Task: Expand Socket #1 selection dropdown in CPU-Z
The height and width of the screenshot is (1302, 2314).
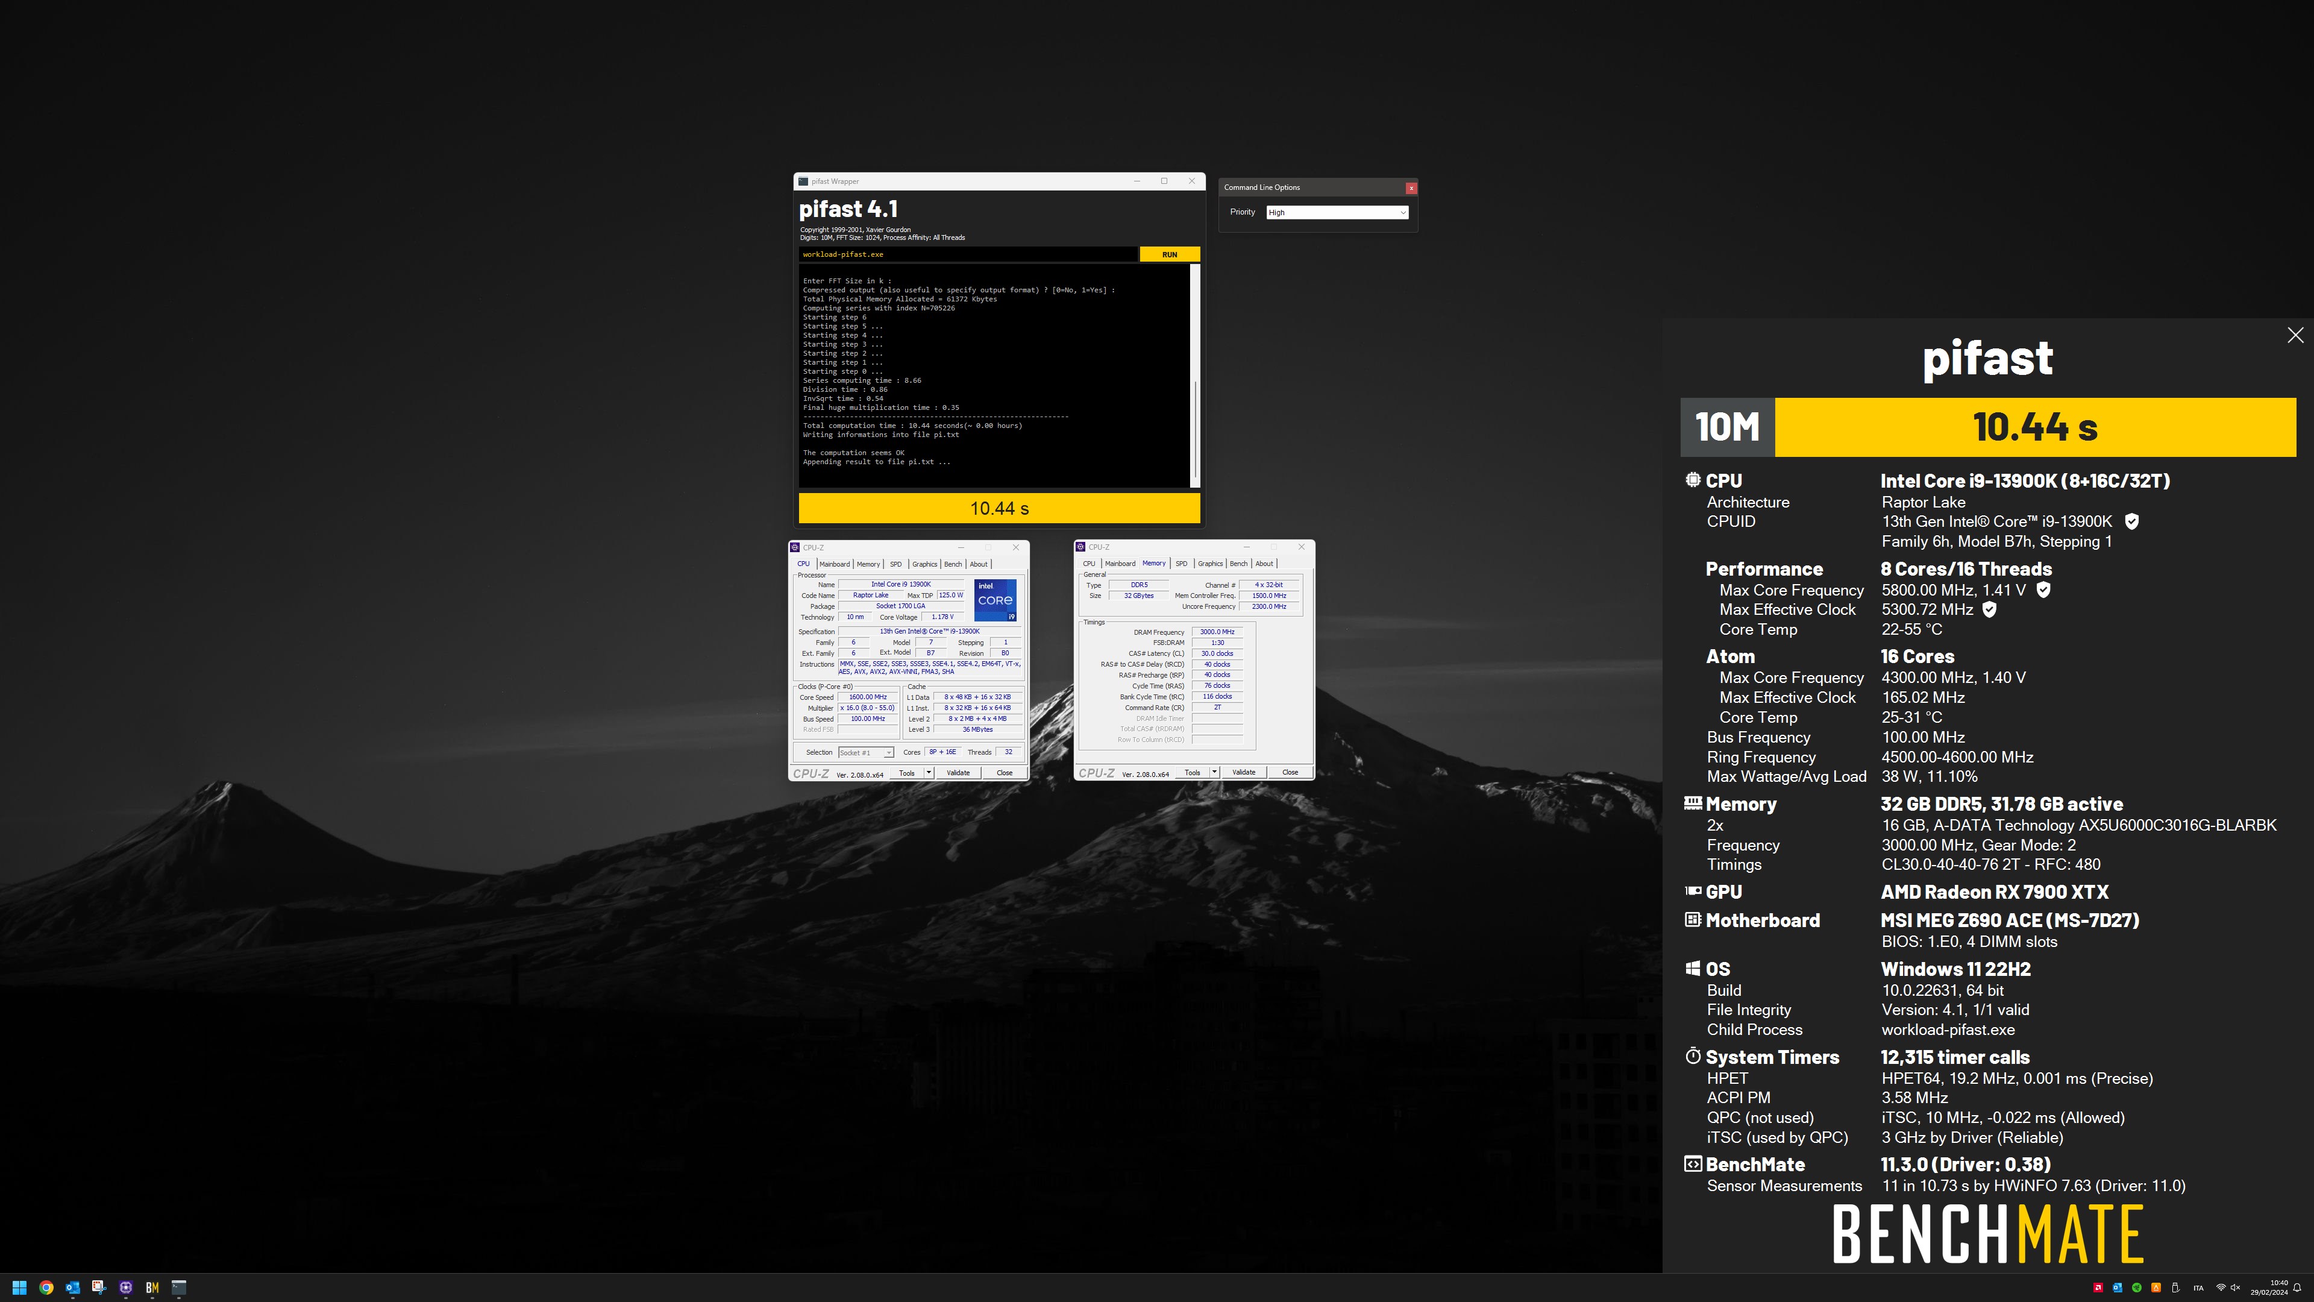Action: pyautogui.click(x=866, y=752)
